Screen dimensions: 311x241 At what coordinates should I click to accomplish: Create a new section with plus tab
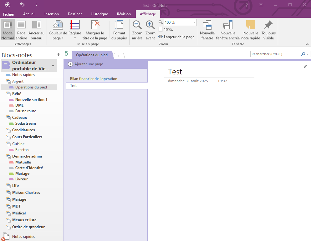point(119,56)
